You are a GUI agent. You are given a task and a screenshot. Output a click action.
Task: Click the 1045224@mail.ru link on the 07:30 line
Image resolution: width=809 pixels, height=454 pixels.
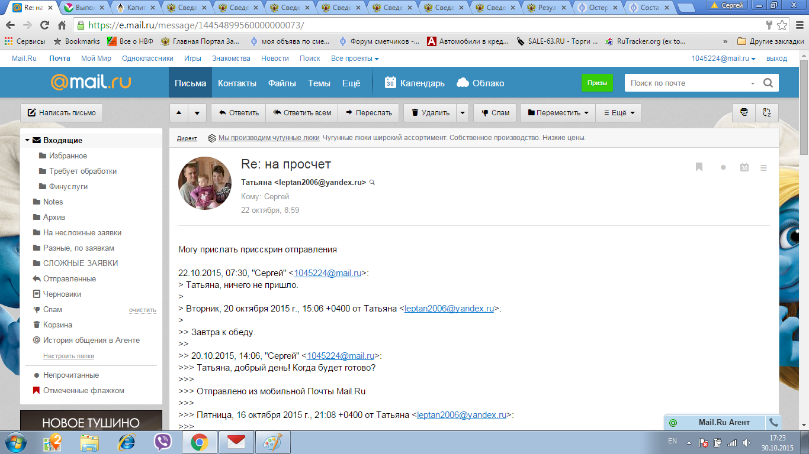point(328,273)
